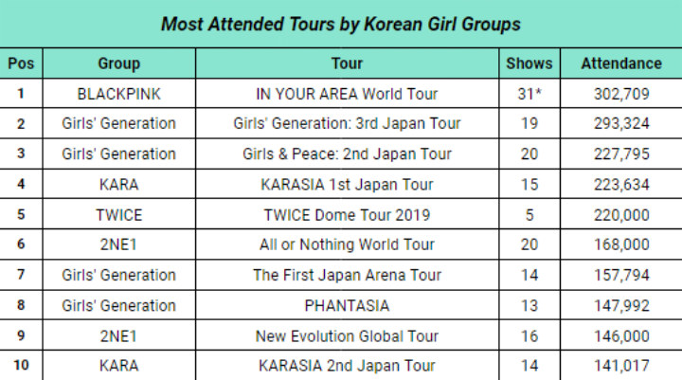Select the KARASIA 2nd Japan Tour cell
This screenshot has height=380, width=682.
[x=347, y=366]
